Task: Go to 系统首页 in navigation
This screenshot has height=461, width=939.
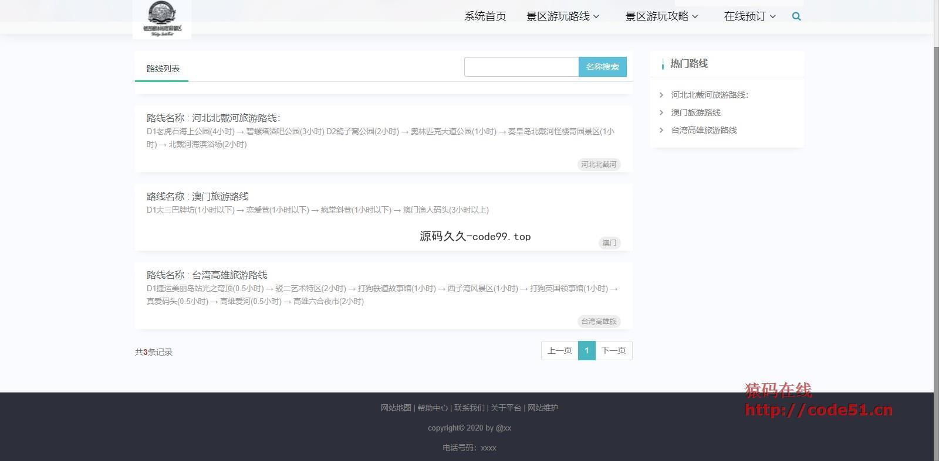Action: tap(485, 16)
